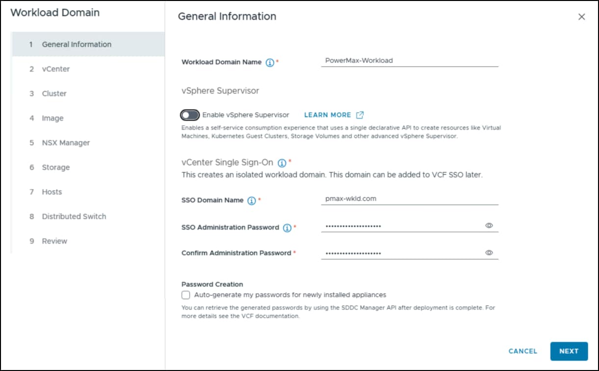Go to the Review step
Screen dimensions: 599x371
[x=88, y=241]
